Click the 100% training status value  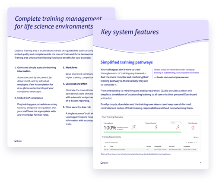[110, 127]
